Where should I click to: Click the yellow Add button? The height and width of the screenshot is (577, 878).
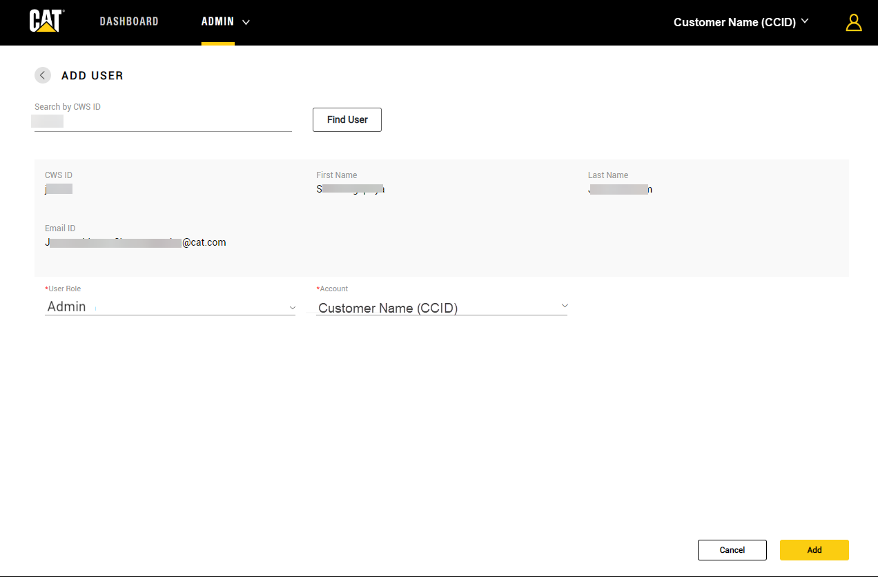pos(814,550)
